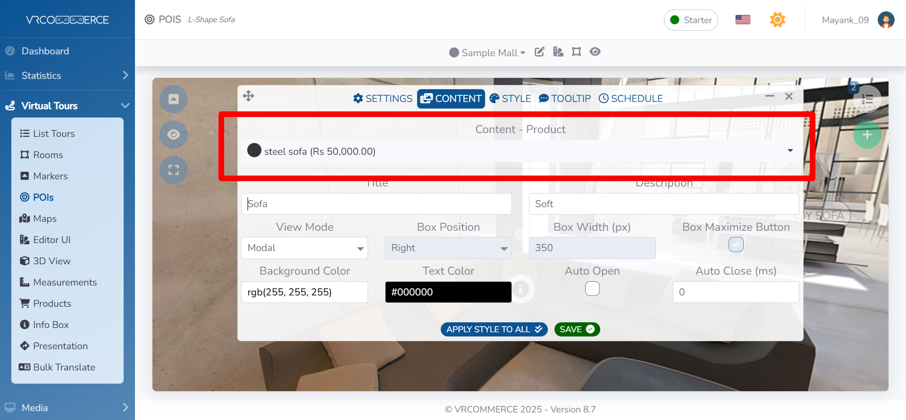906x420 pixels.
Task: Click the fullscreen icon on the panorama
Action: (174, 170)
